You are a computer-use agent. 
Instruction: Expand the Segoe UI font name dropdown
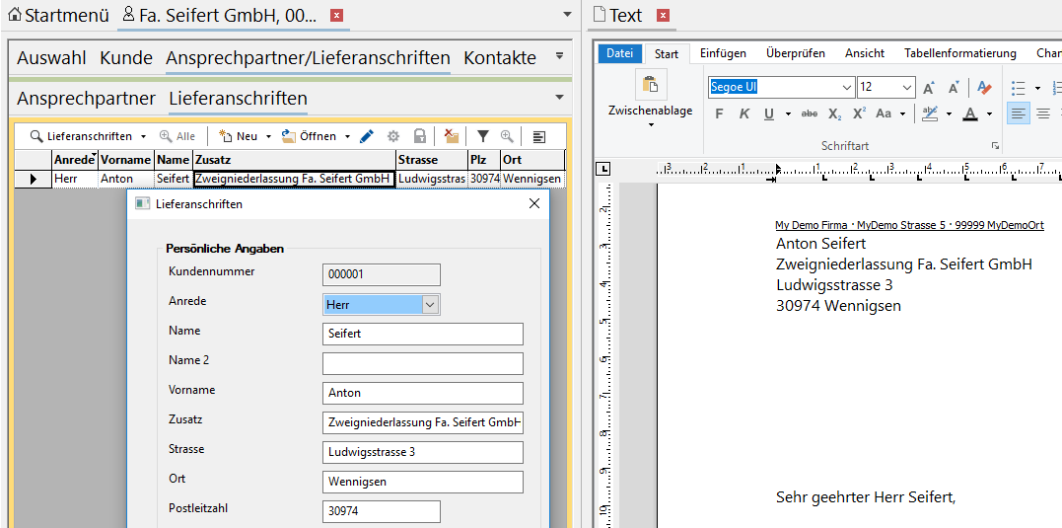844,88
